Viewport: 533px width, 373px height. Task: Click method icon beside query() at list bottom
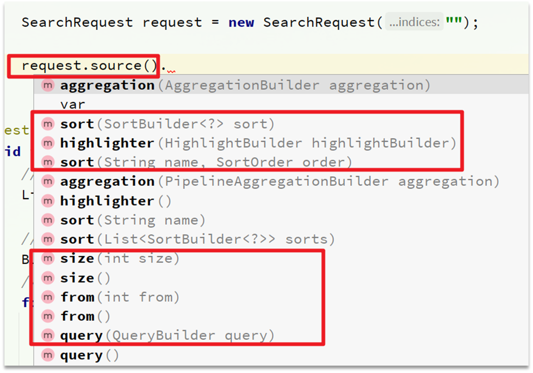(x=48, y=355)
